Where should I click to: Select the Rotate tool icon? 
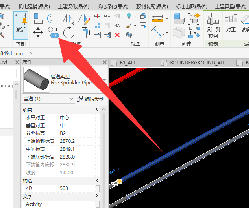coord(69,33)
